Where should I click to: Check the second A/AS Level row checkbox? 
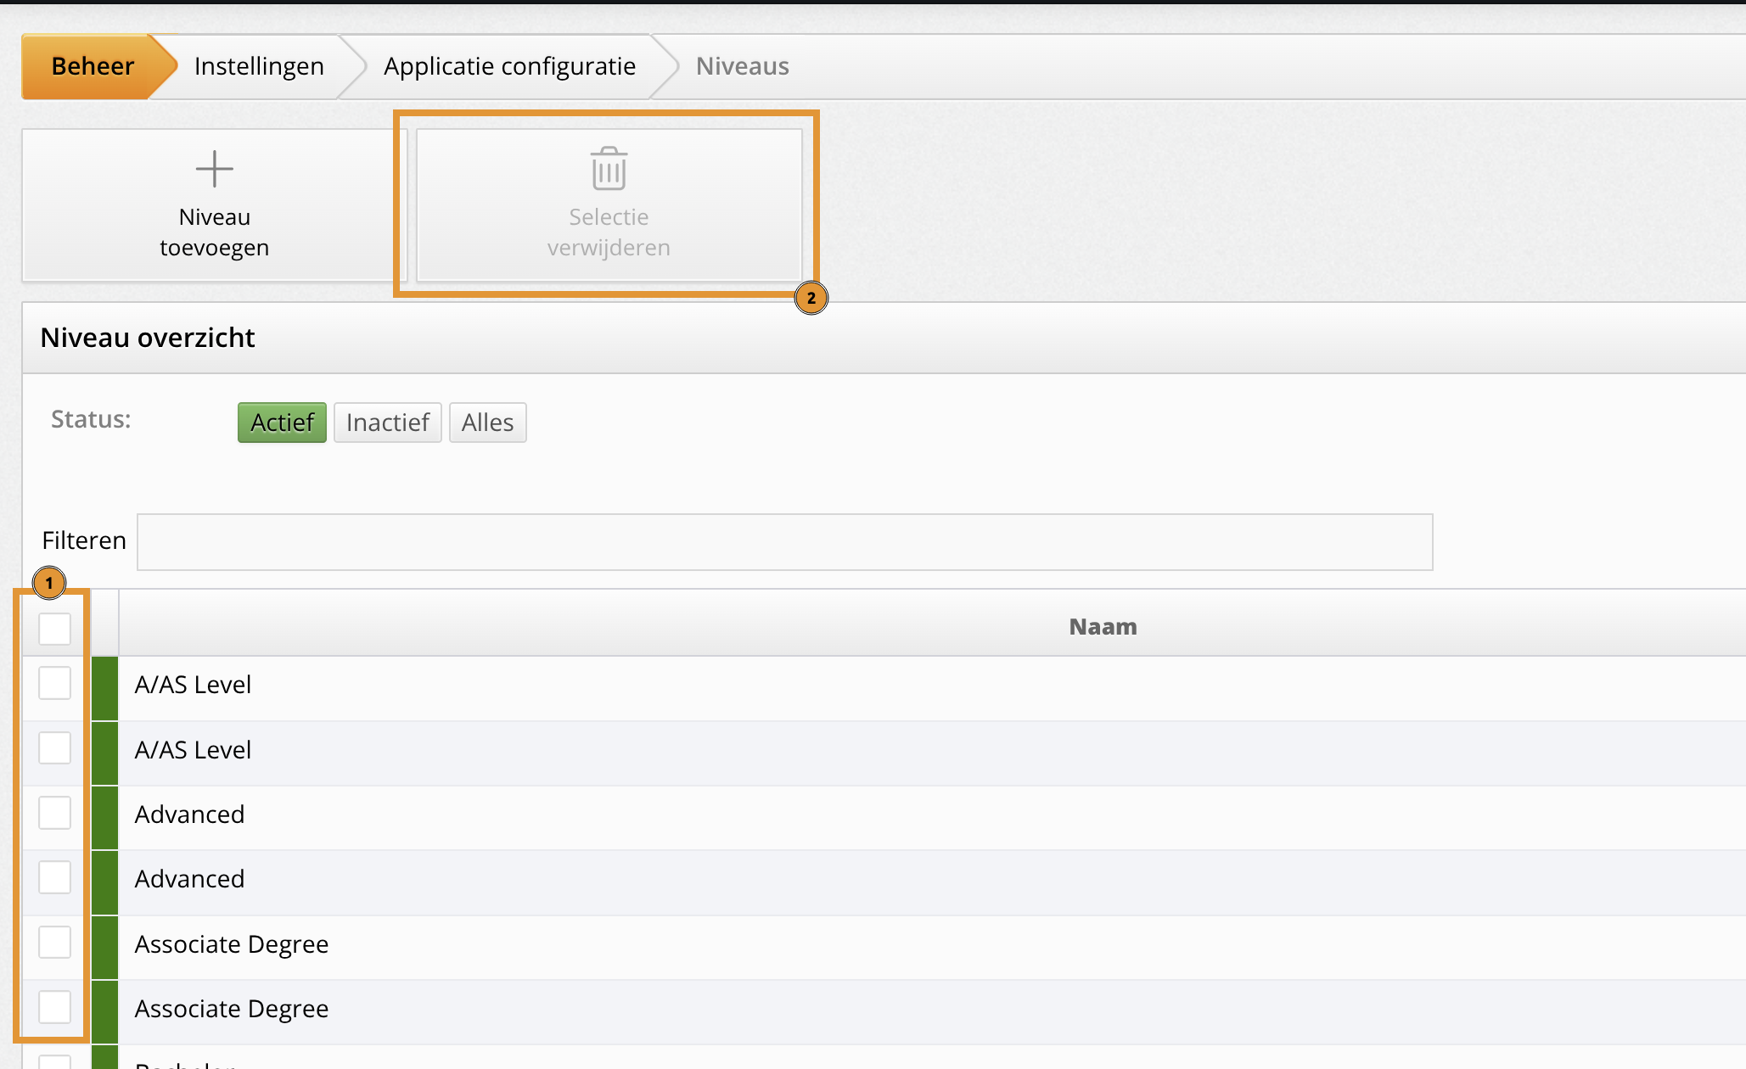point(55,748)
